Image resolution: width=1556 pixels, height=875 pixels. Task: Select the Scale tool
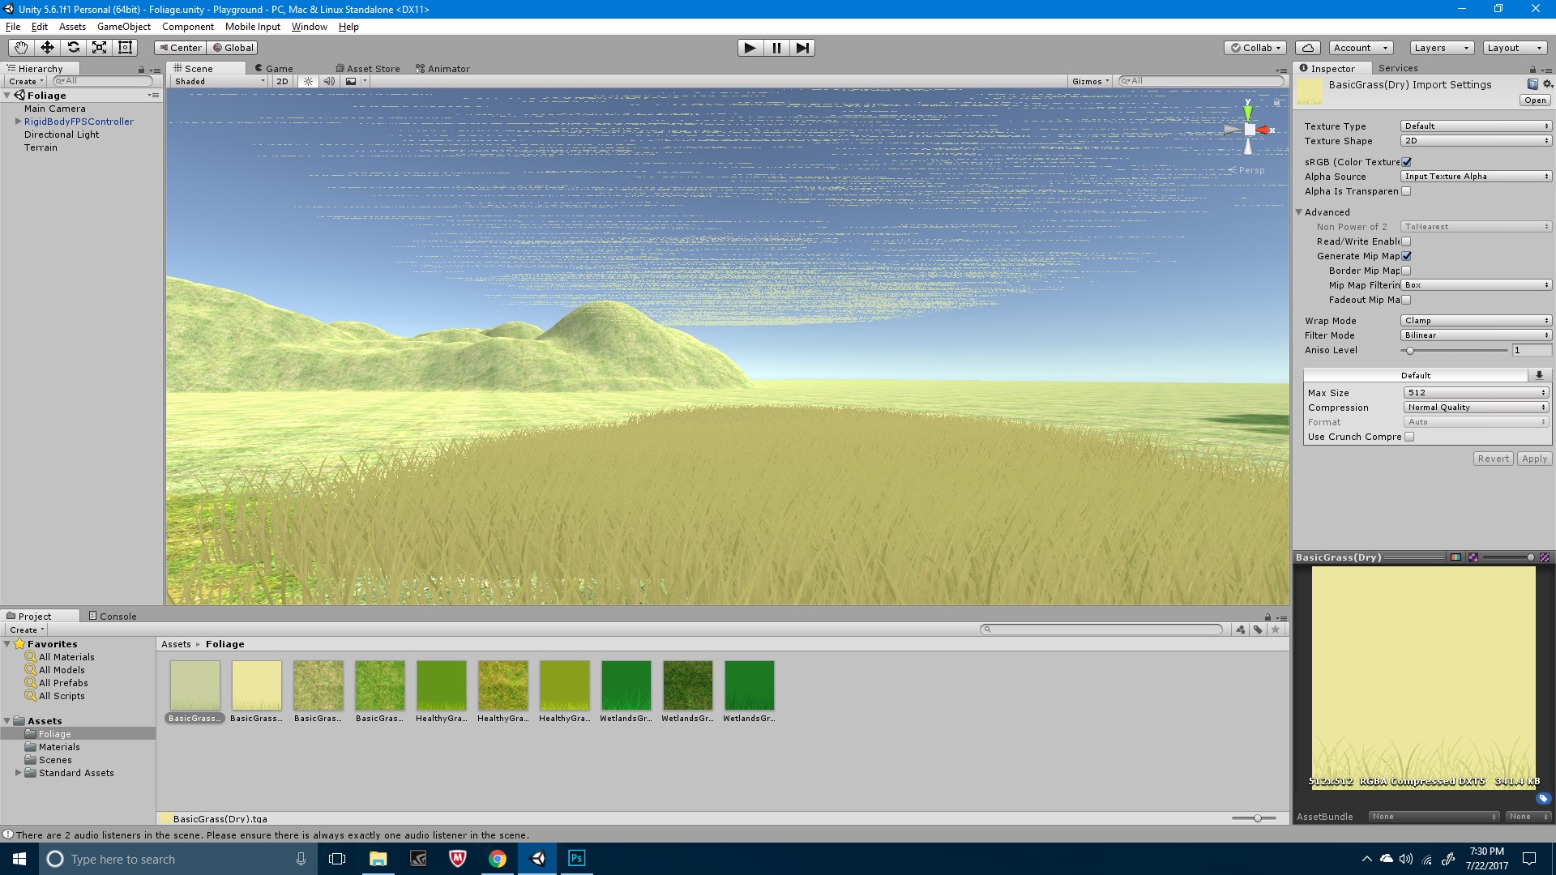coord(99,48)
